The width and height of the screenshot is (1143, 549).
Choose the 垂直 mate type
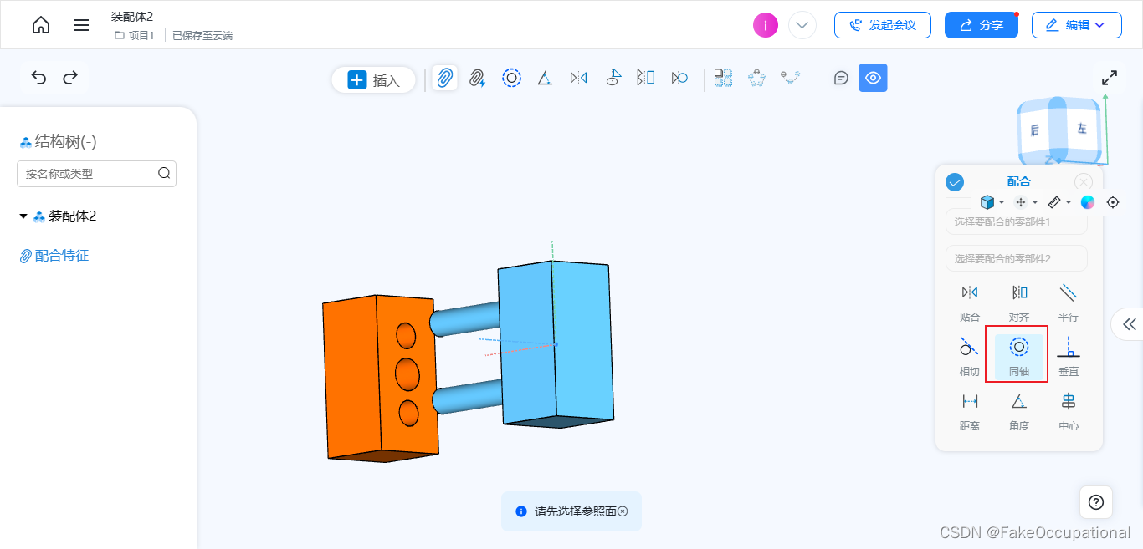pos(1069,358)
